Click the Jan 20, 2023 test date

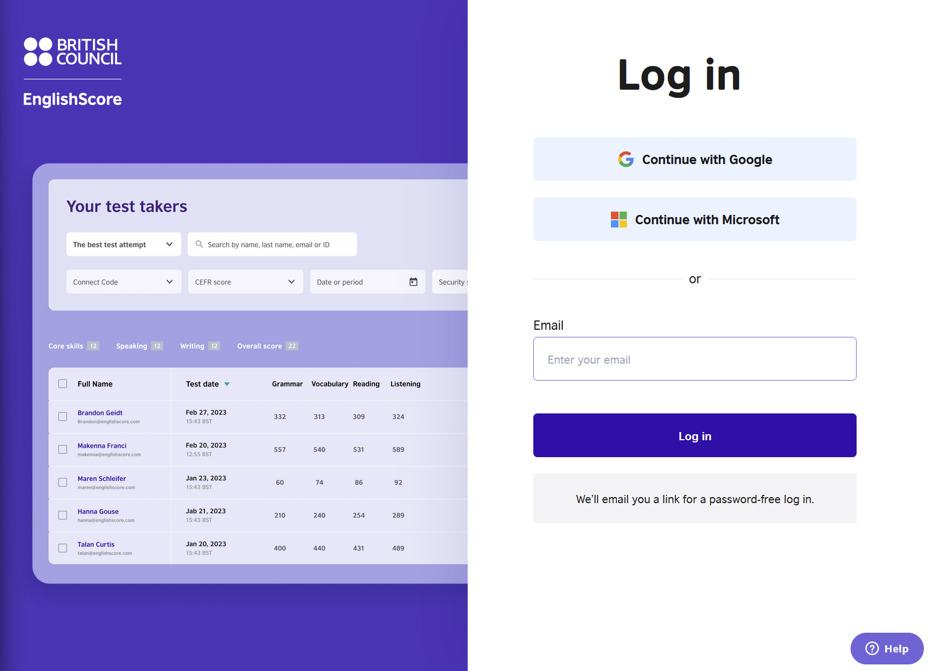click(x=206, y=544)
